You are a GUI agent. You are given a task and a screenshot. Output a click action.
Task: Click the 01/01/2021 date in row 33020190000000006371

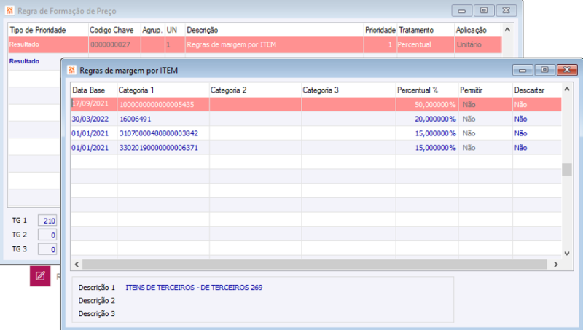coord(90,148)
